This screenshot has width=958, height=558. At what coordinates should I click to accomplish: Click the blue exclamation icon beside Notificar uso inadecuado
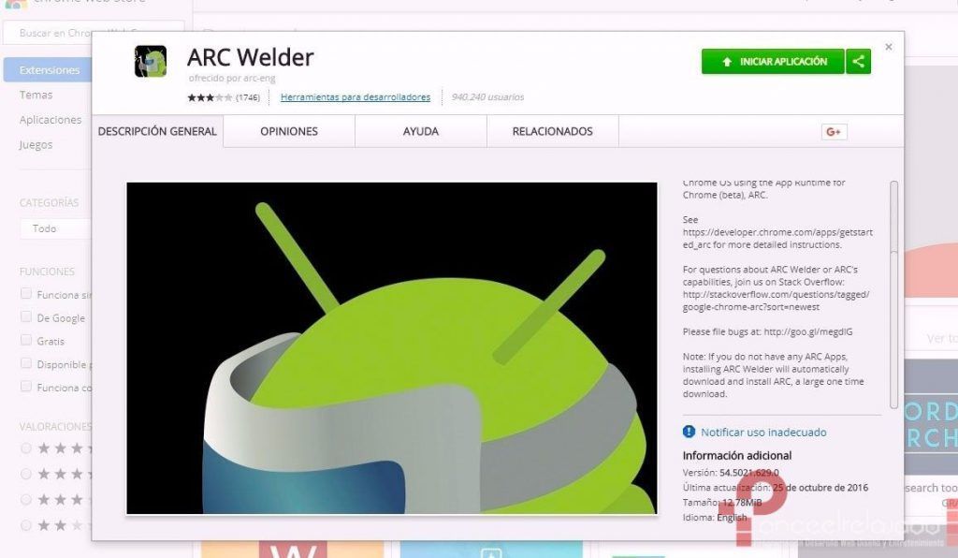(x=690, y=432)
